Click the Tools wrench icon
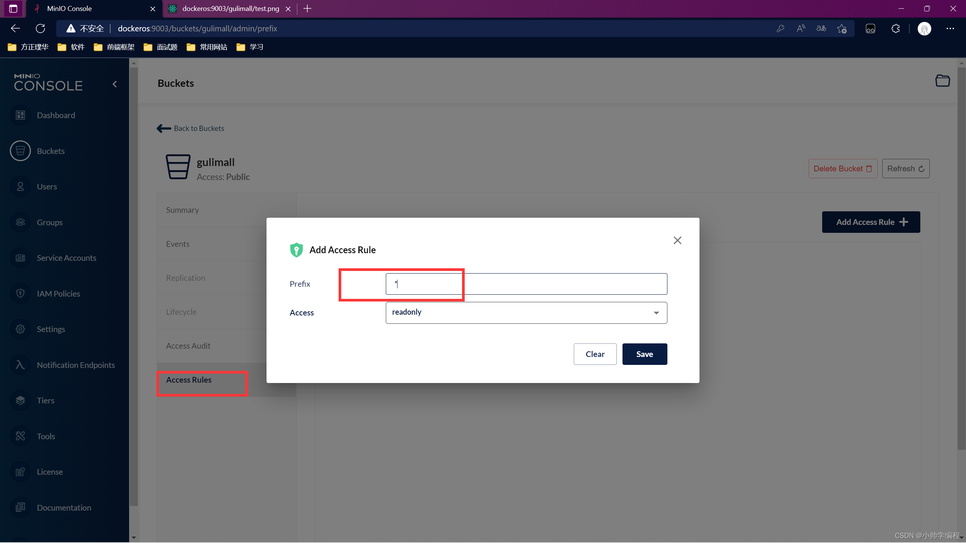Image resolution: width=966 pixels, height=543 pixels. pyautogui.click(x=20, y=436)
